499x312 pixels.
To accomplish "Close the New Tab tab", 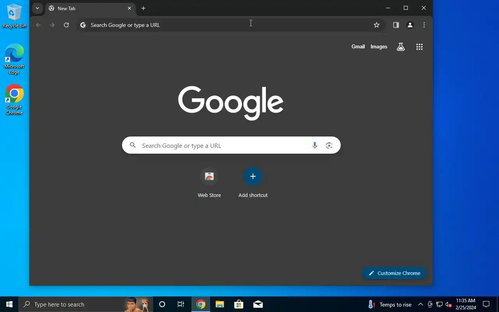I will click(x=129, y=8).
